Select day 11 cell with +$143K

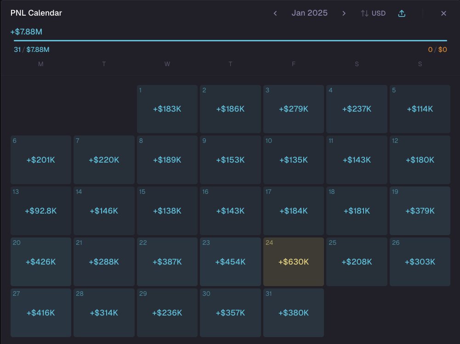357,160
